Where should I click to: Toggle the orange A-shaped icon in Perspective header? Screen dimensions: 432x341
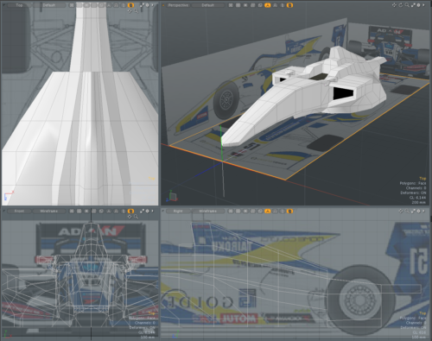click(268, 5)
